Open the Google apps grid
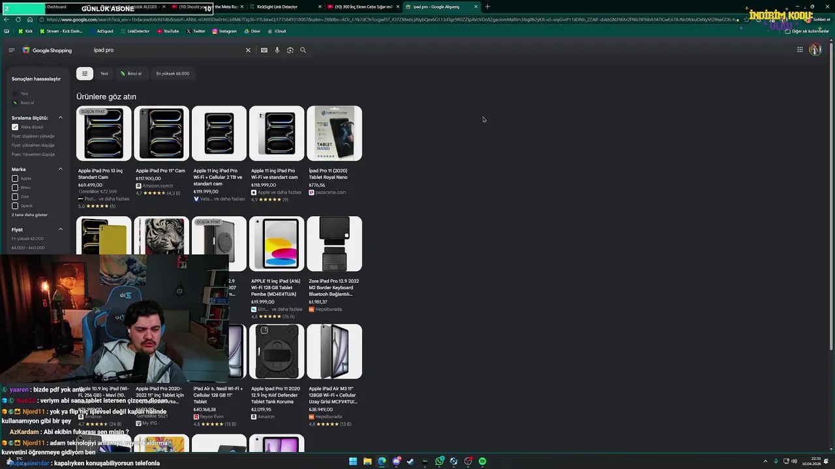Viewport: 835px width, 469px height. (800, 50)
